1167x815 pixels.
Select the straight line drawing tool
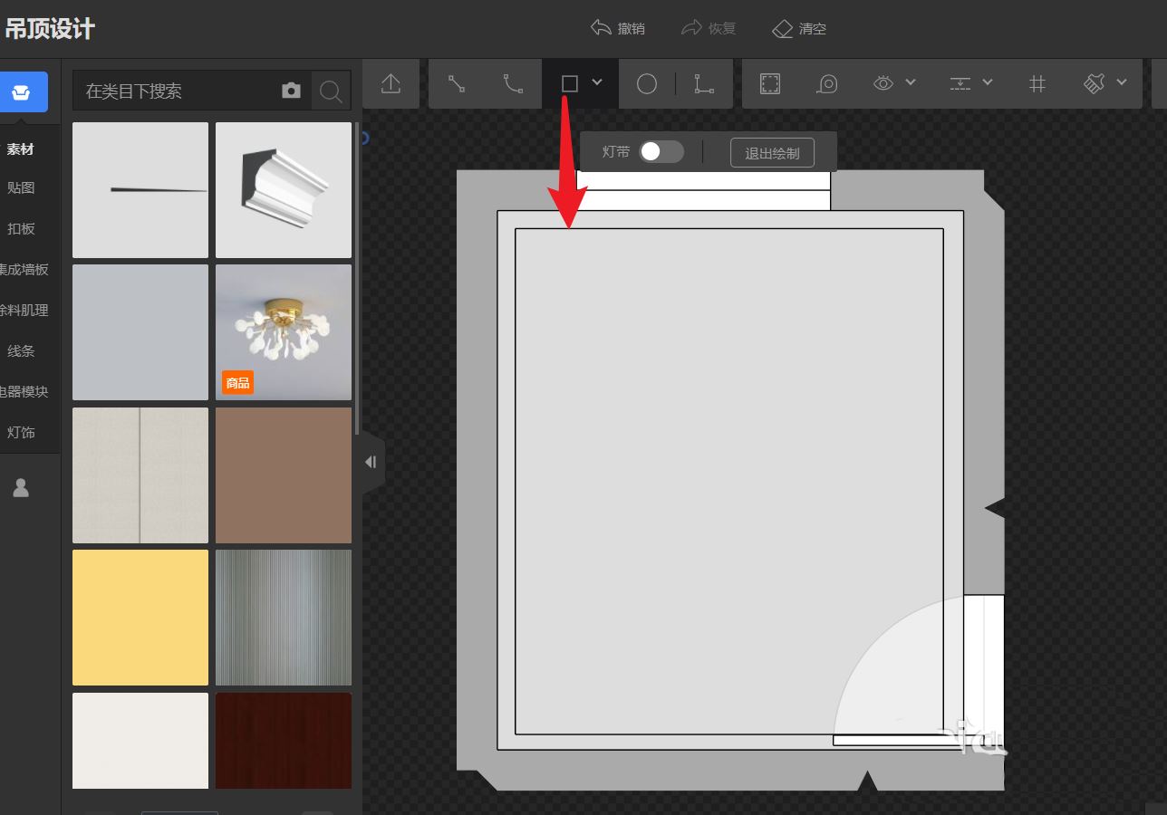[457, 84]
